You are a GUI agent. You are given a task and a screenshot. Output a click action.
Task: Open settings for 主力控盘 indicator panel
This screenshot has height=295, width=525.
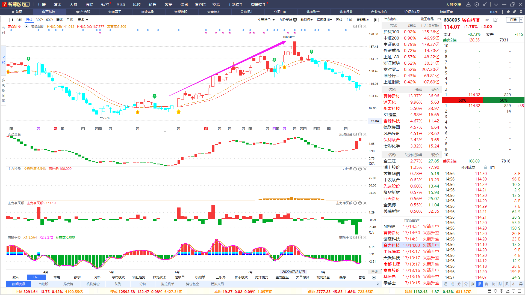click(x=355, y=169)
